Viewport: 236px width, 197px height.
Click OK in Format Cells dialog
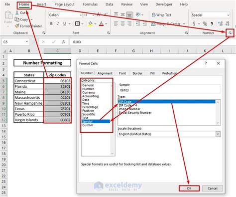[189, 189]
